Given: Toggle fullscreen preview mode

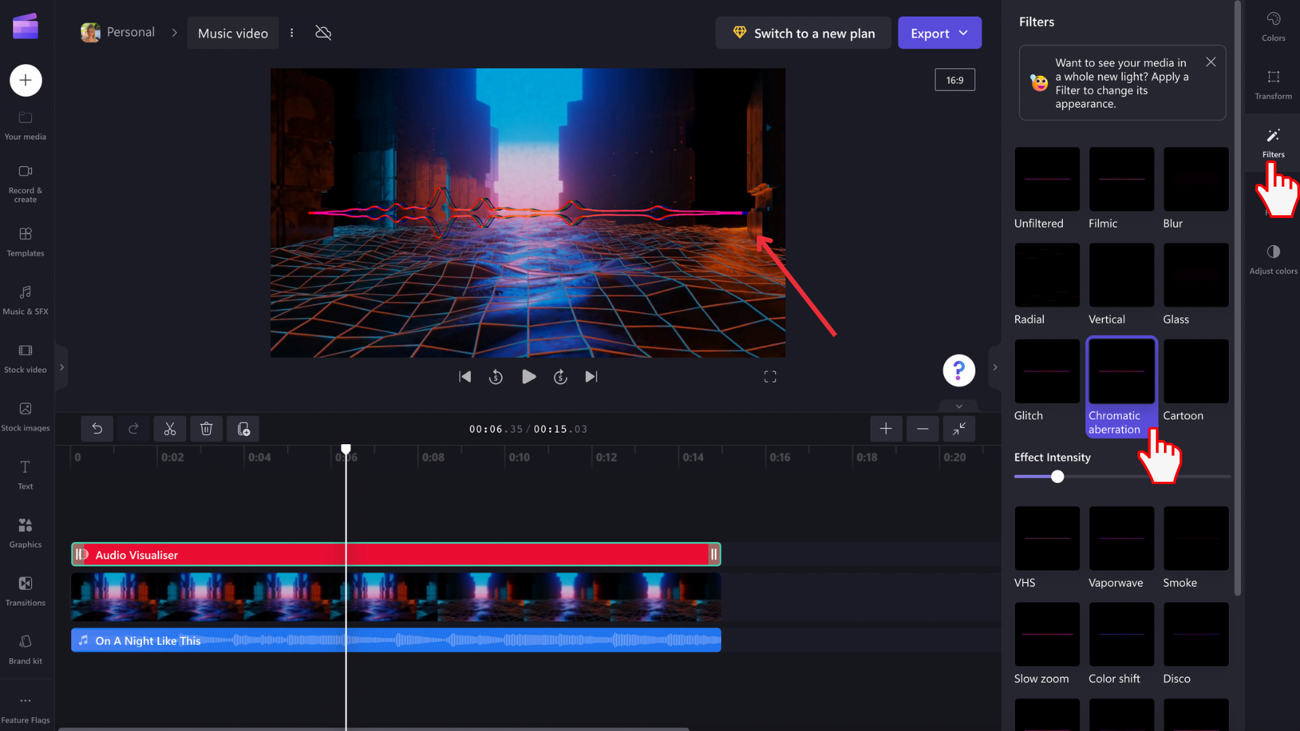Looking at the screenshot, I should [x=770, y=376].
